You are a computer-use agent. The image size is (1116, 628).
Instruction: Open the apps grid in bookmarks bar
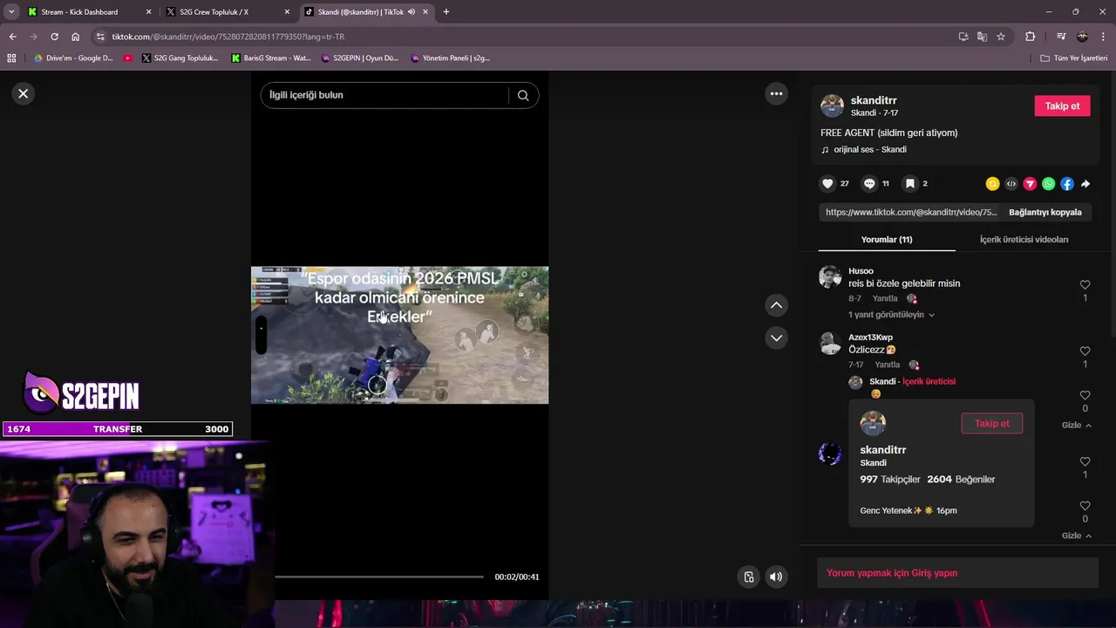[x=11, y=58]
